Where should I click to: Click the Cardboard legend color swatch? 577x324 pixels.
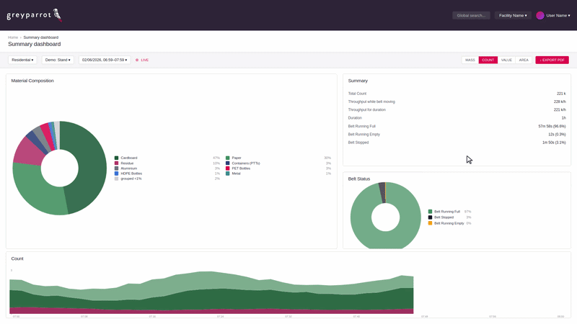click(116, 158)
